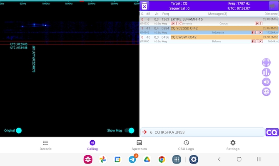This screenshot has width=279, height=166.
Task: Select the EK1KE 5B4AMH -15 message
Action: (x=209, y=21)
